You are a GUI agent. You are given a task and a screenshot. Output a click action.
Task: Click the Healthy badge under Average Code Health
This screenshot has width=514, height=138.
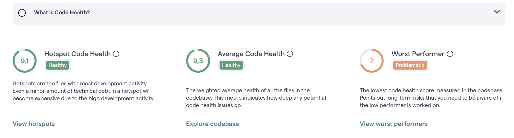coord(231,65)
